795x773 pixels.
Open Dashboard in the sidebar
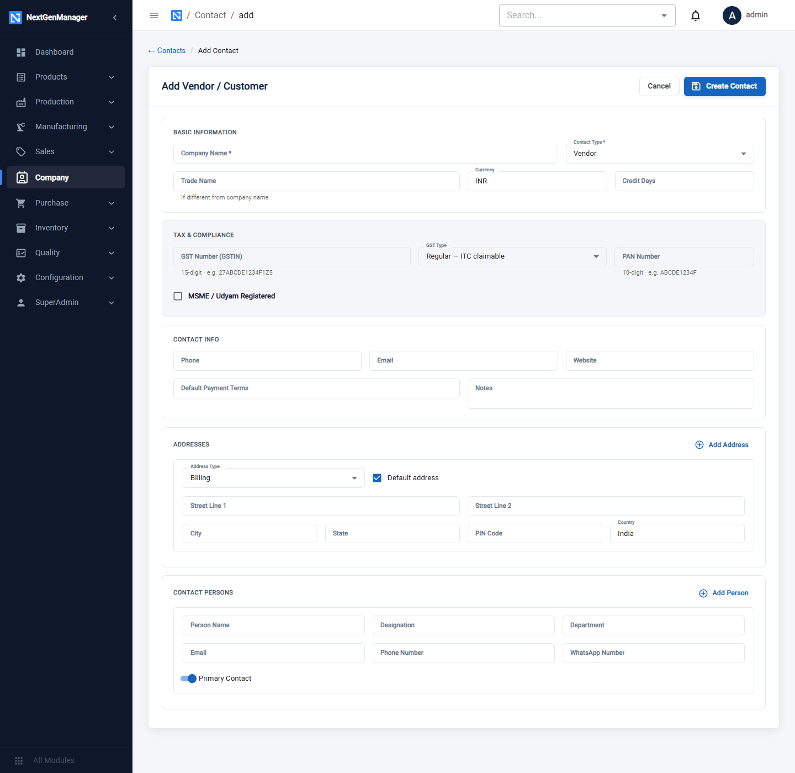coord(66,52)
